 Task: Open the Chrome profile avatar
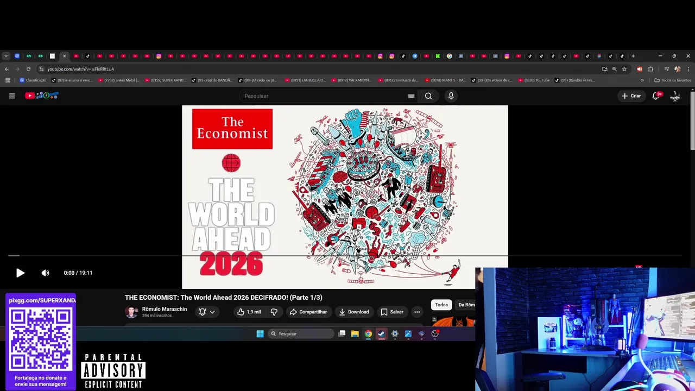[x=677, y=69]
